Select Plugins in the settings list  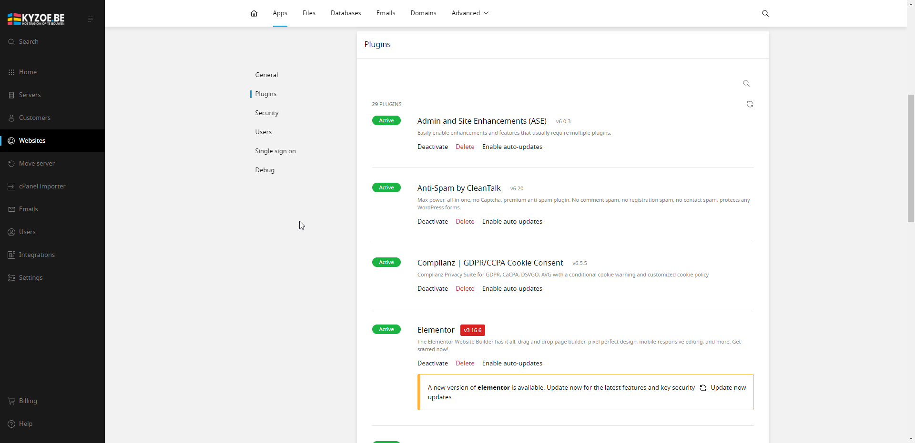pyautogui.click(x=266, y=94)
